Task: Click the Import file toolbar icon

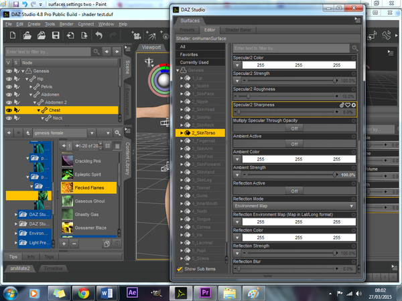Action: tap(70, 35)
